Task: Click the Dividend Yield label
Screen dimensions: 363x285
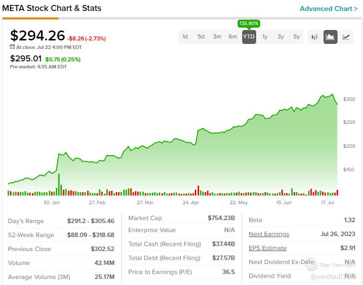Action: (270, 276)
